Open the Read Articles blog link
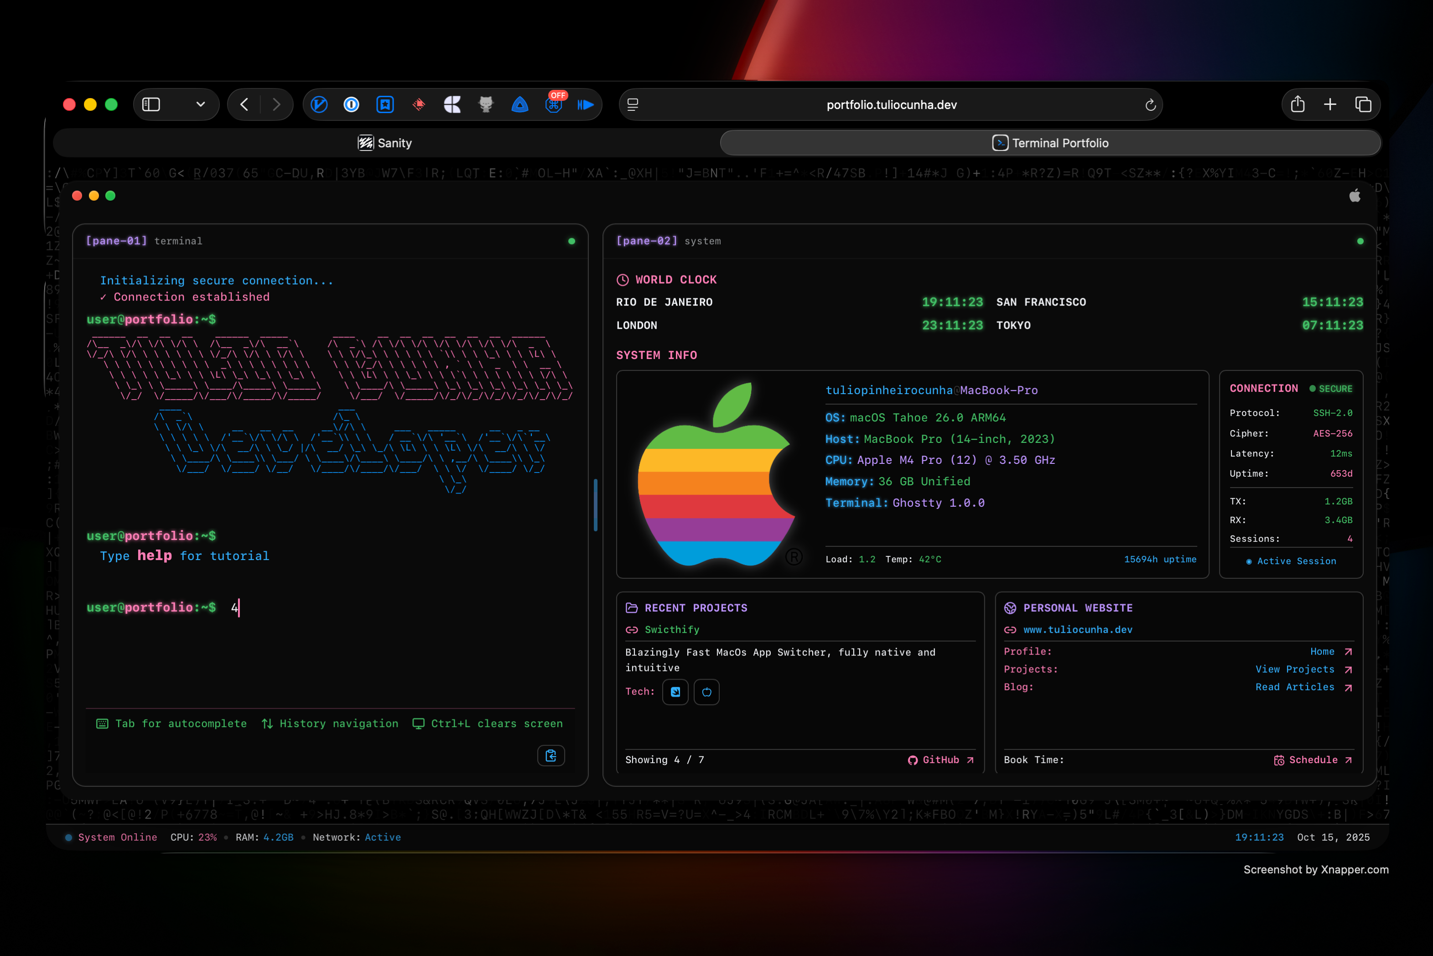 click(1304, 687)
